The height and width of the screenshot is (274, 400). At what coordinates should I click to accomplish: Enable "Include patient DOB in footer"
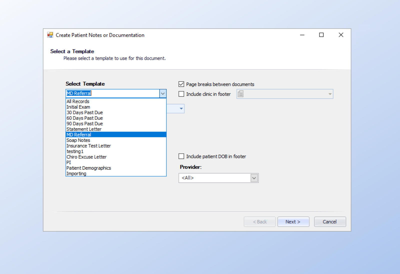[x=181, y=156]
